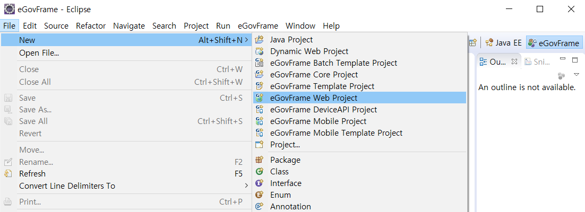Open the Refactor menu

(91, 26)
